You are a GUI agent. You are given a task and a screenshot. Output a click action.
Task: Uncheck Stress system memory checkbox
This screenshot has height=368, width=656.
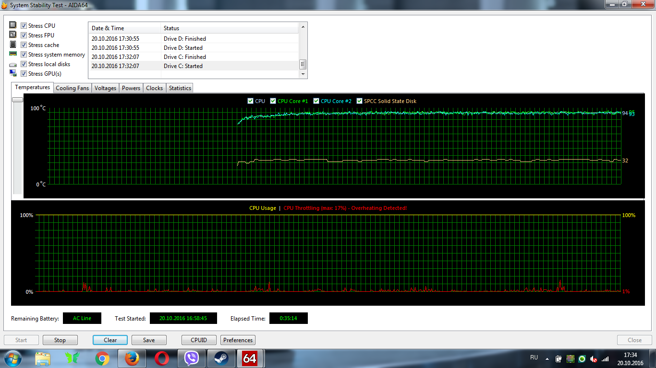point(24,55)
